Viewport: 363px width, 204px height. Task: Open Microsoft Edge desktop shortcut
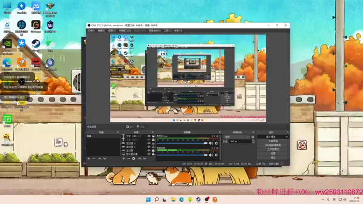(7, 64)
